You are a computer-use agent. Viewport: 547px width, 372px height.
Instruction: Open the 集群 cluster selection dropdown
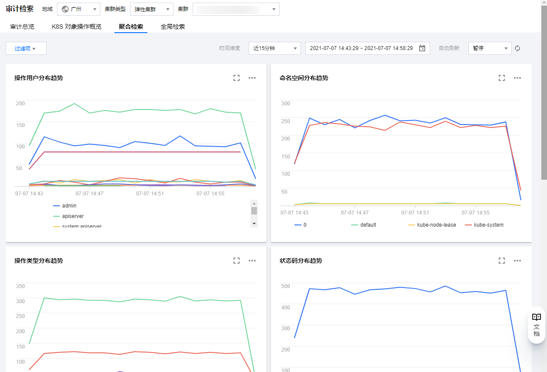(236, 9)
